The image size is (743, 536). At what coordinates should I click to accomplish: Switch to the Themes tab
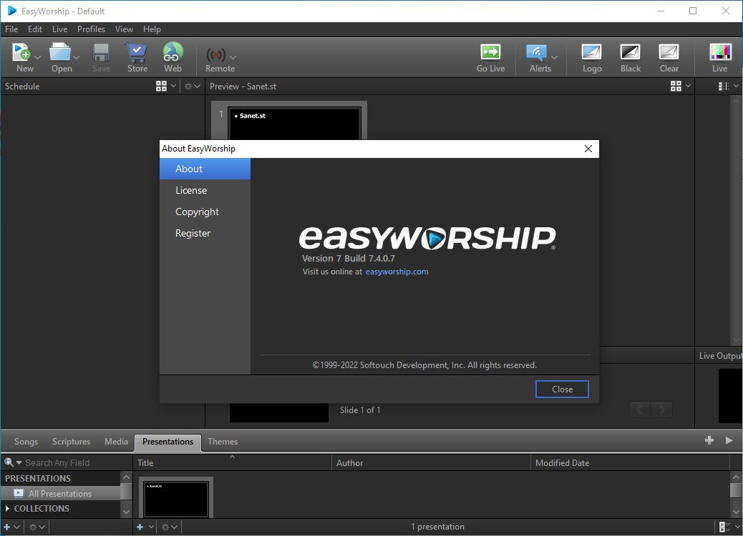click(223, 442)
